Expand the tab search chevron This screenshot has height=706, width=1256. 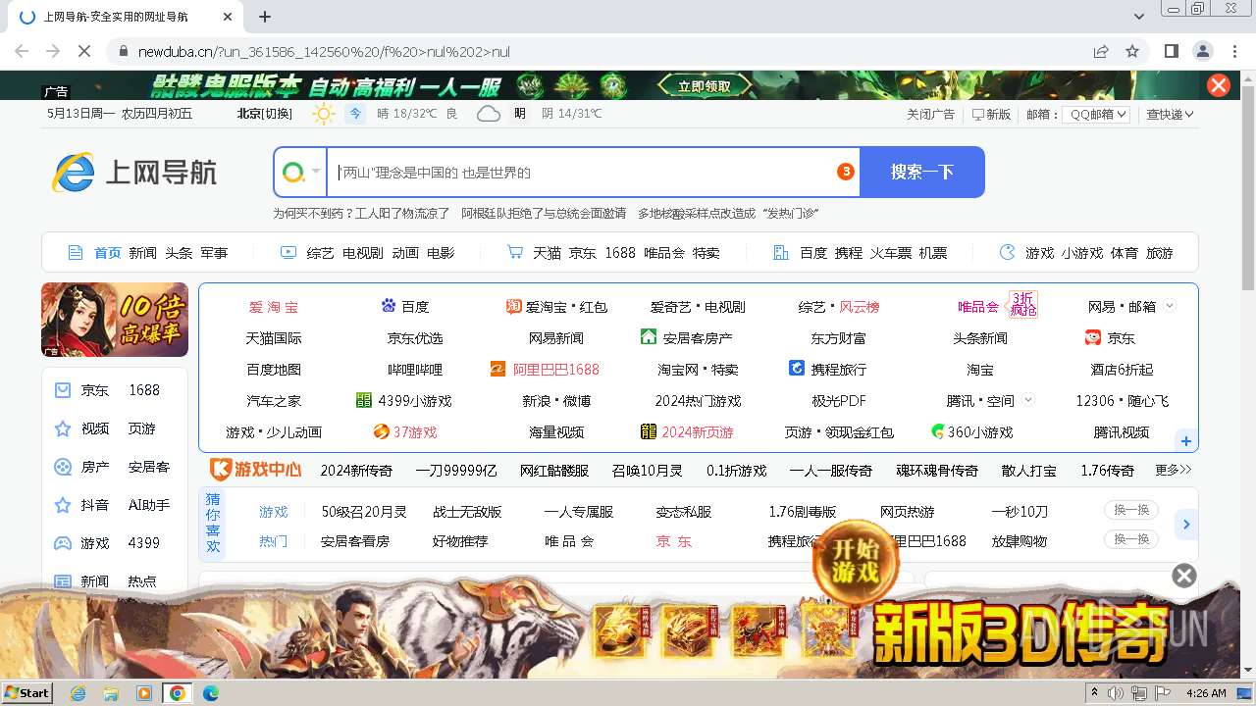[x=1139, y=17]
